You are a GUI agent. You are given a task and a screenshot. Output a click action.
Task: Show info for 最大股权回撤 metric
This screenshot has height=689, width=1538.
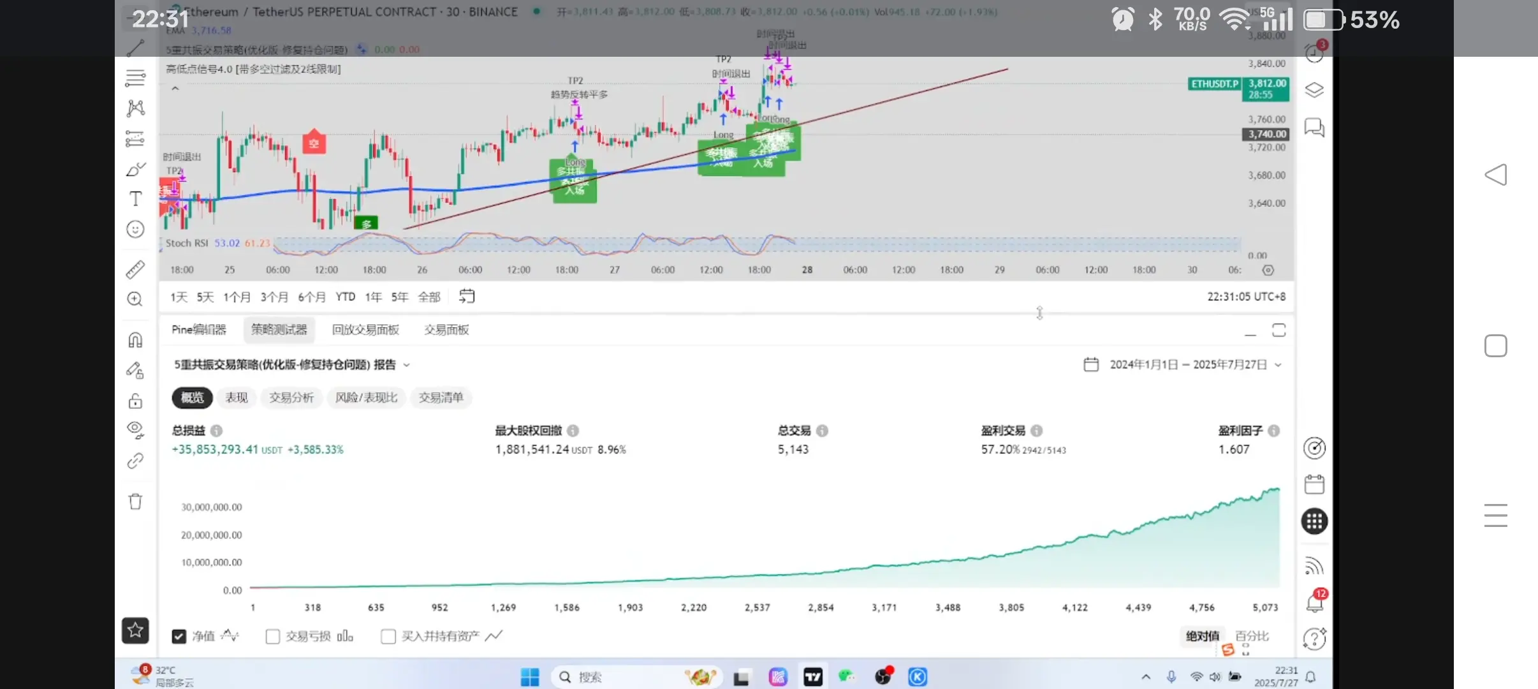[573, 431]
